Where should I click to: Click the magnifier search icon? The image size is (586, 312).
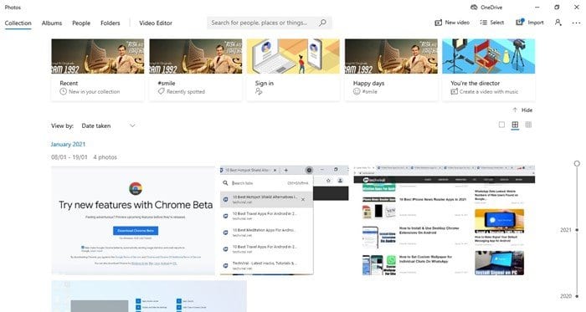coord(322,23)
